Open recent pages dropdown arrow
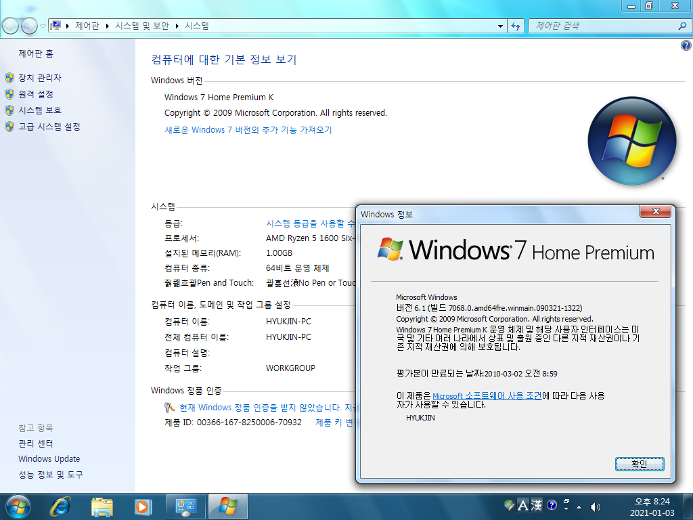The image size is (693, 520). tap(43, 26)
